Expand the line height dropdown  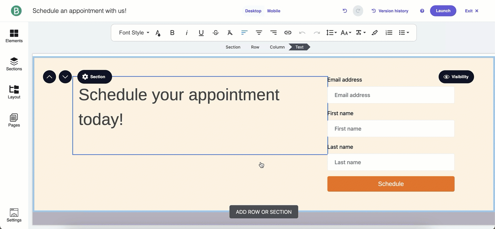pos(331,33)
